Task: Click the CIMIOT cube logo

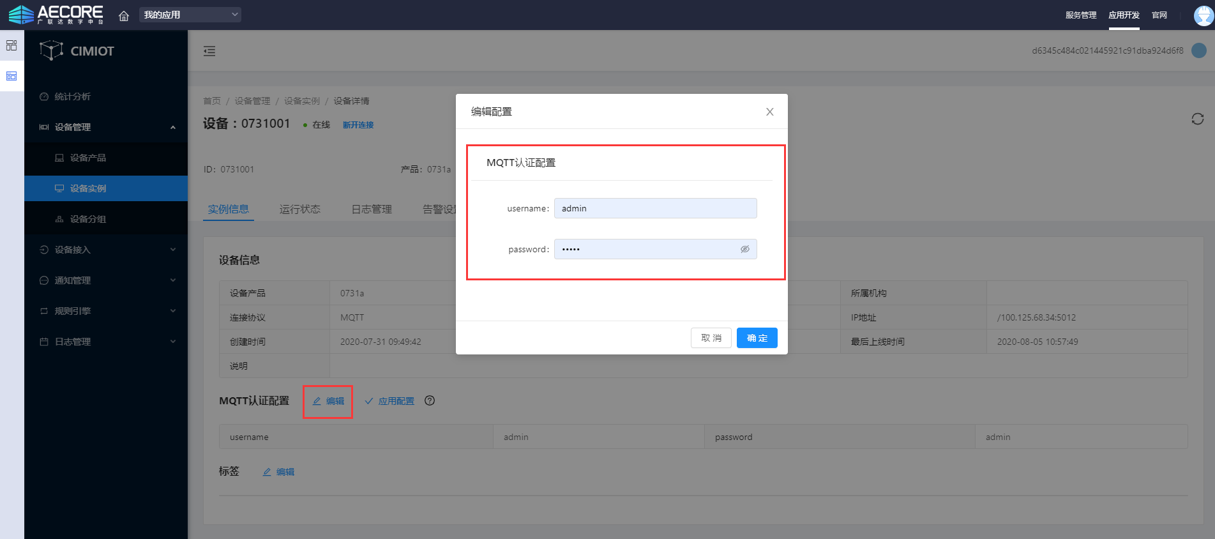Action: tap(51, 50)
